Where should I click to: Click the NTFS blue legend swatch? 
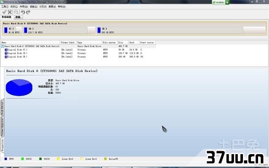coord(5,159)
